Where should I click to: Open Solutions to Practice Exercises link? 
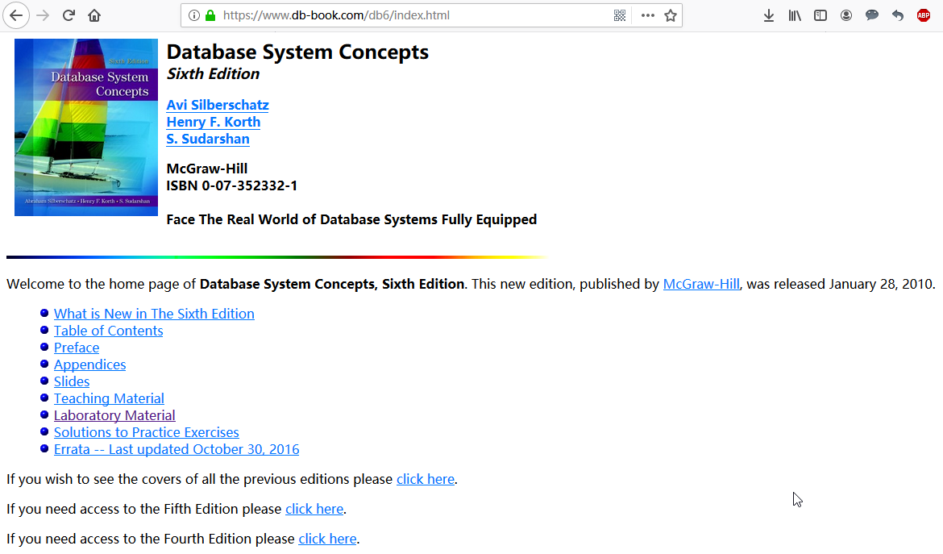point(146,432)
